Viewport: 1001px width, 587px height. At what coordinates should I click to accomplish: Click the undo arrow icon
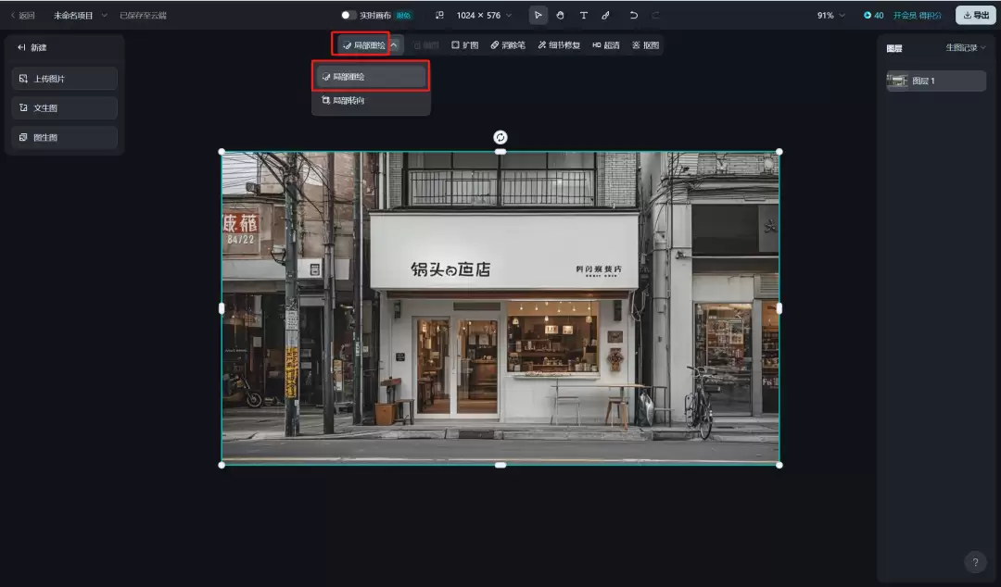634,15
